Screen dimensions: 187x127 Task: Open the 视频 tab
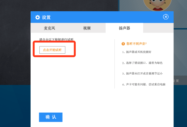point(87,28)
